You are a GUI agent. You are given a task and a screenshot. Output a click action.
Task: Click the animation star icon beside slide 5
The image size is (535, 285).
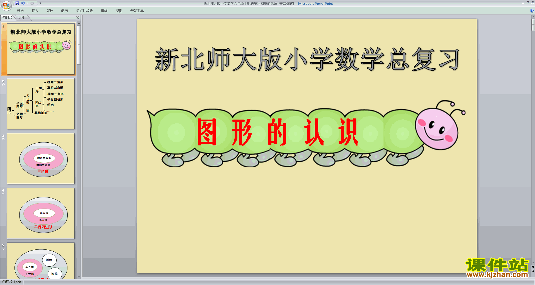[x=3, y=249]
